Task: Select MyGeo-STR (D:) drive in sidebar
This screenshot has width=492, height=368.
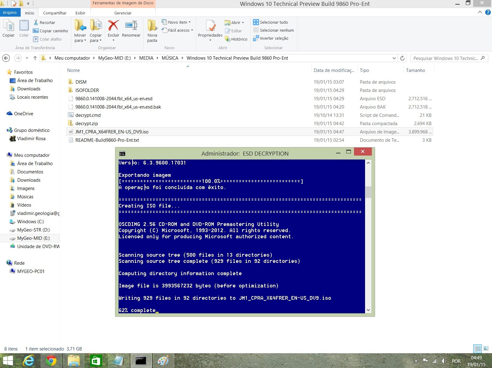Action: [33, 230]
